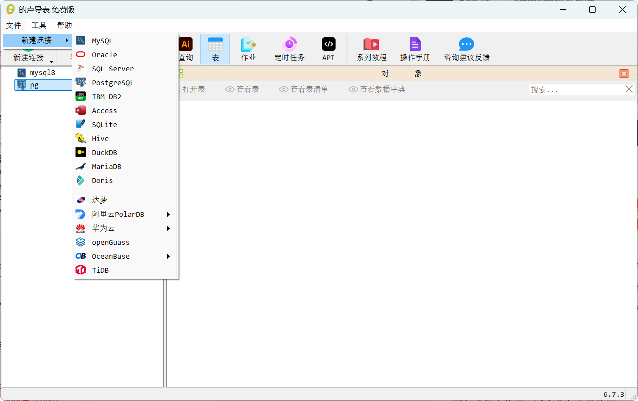The image size is (638, 401).
Task: Choose SQLite connection type
Action: pyautogui.click(x=125, y=124)
